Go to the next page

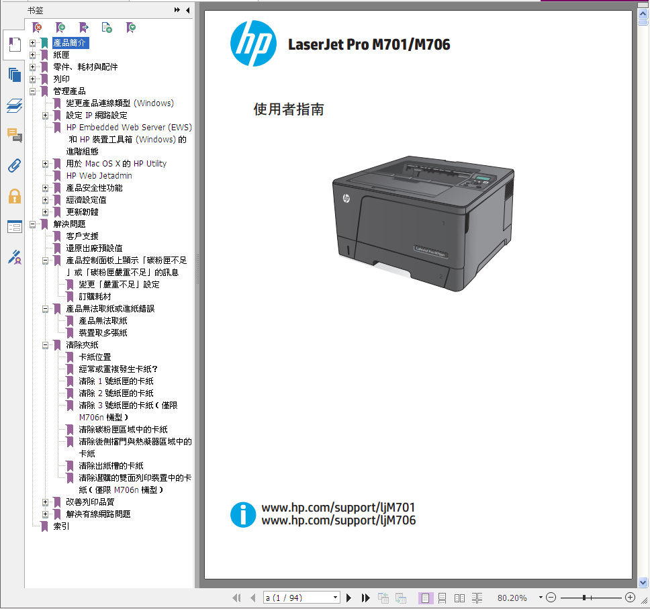tap(349, 598)
